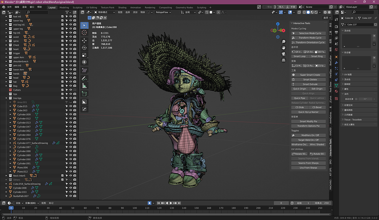
Task: Open the Geometry Nodes workspace tab
Action: 184,7
